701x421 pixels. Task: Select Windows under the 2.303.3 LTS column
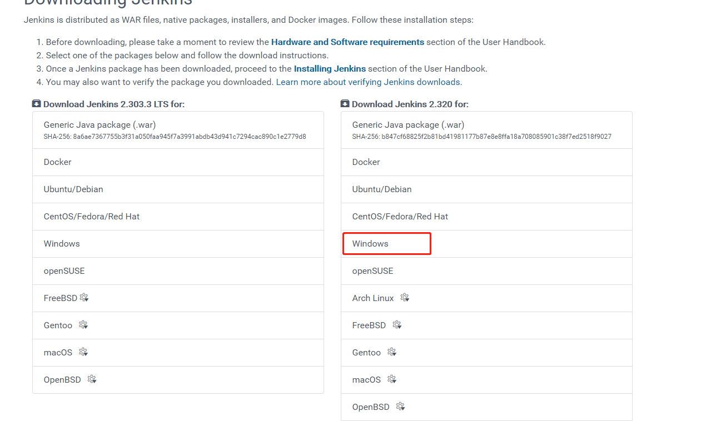178,244
